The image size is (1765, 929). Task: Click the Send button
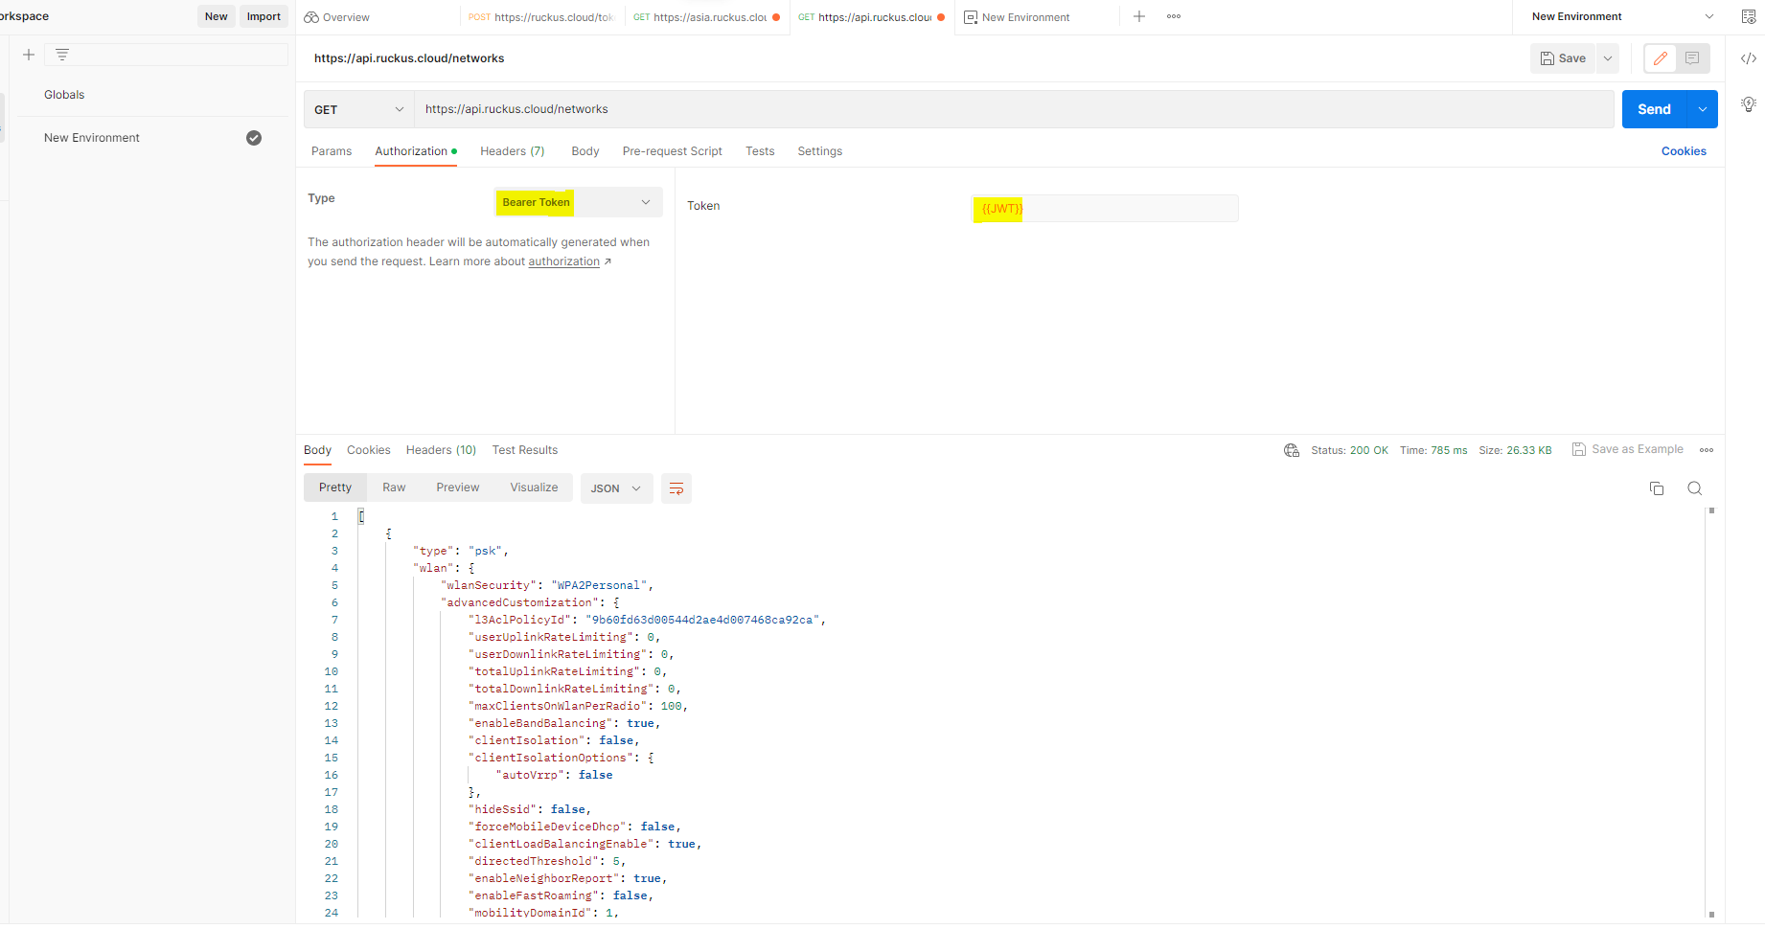[x=1655, y=109]
